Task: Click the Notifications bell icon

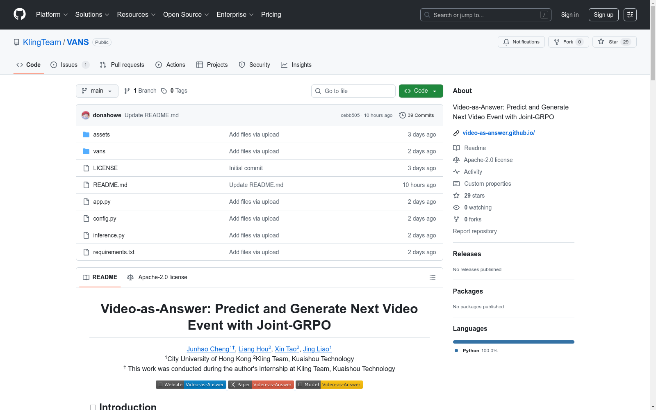Action: [506, 42]
